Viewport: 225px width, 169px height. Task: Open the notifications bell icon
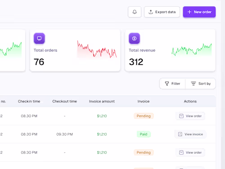[135, 12]
